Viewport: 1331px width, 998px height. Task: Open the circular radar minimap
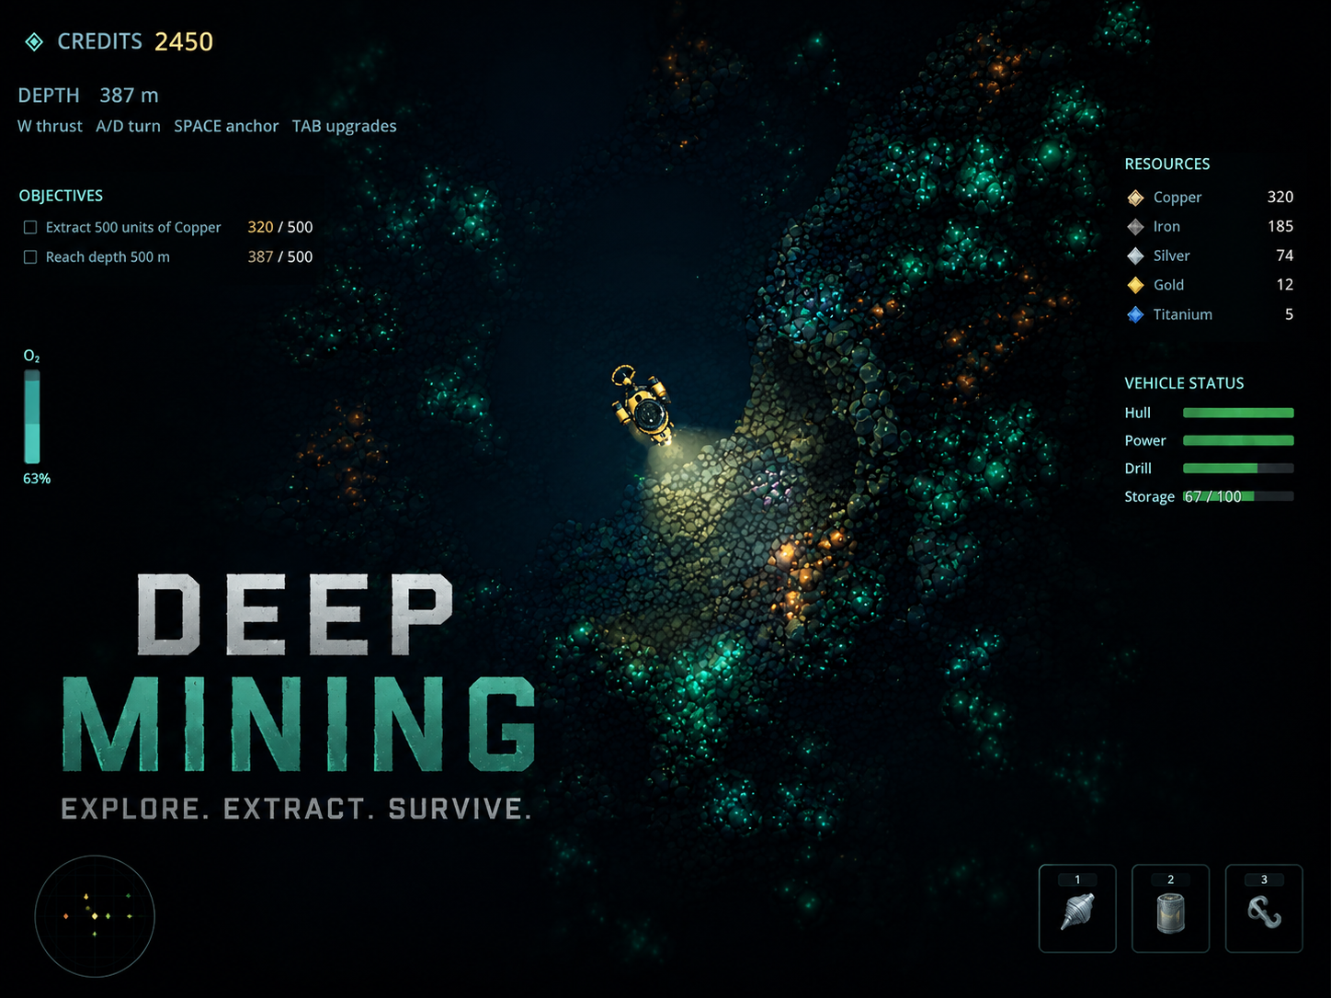click(95, 916)
